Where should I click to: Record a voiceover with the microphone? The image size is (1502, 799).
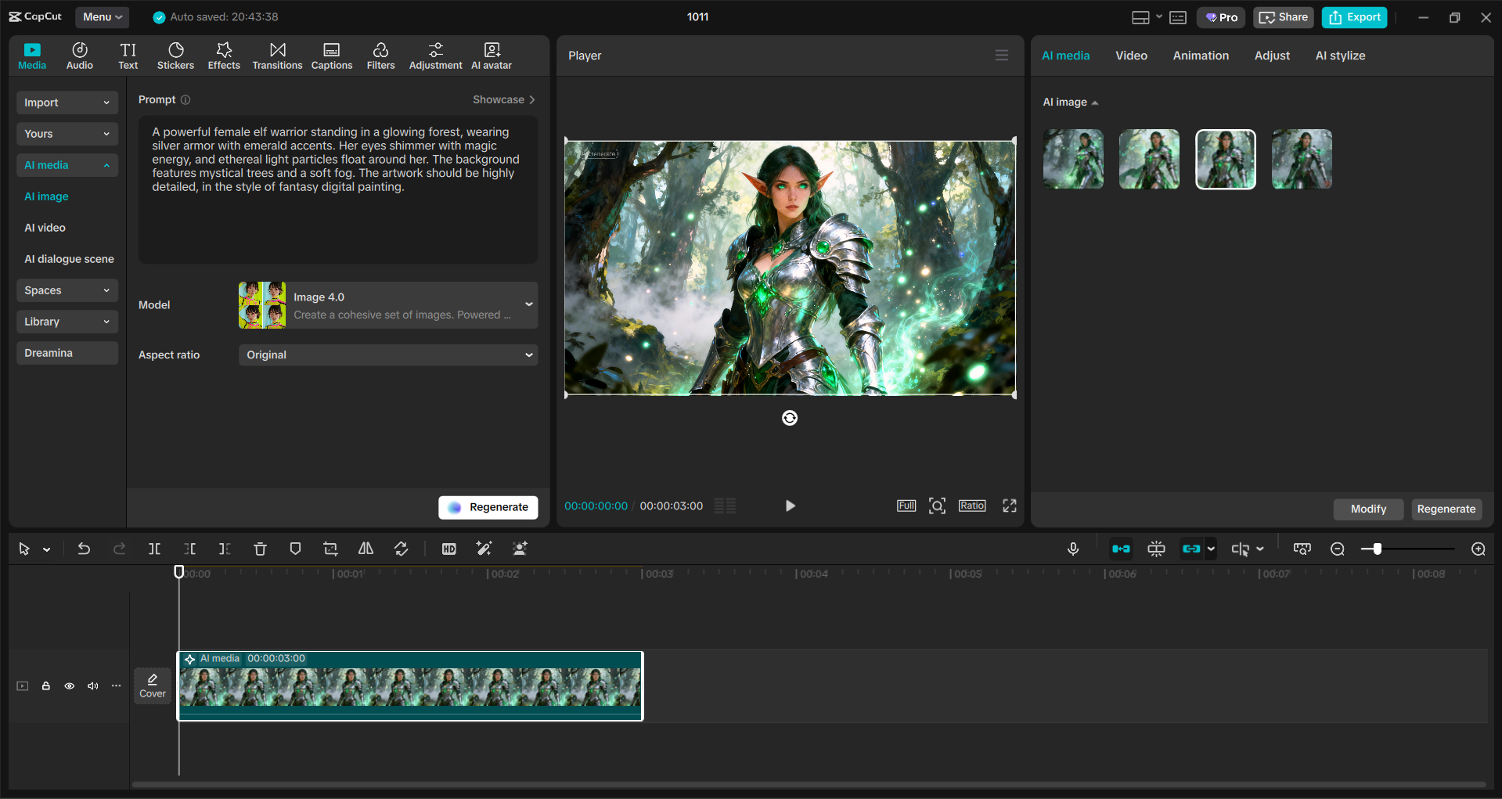1072,549
